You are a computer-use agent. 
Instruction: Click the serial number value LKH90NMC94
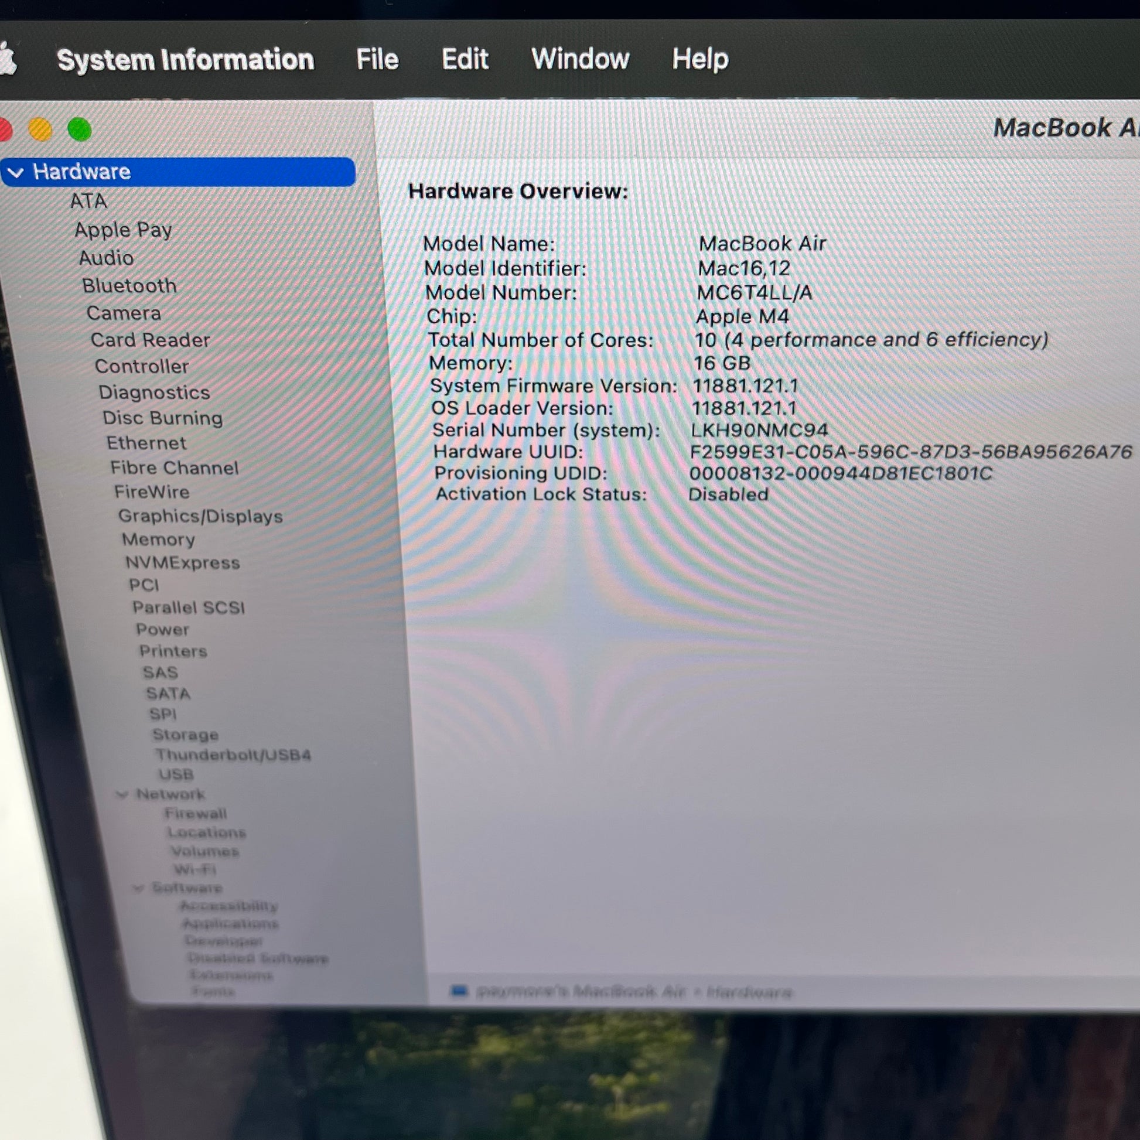[759, 429]
